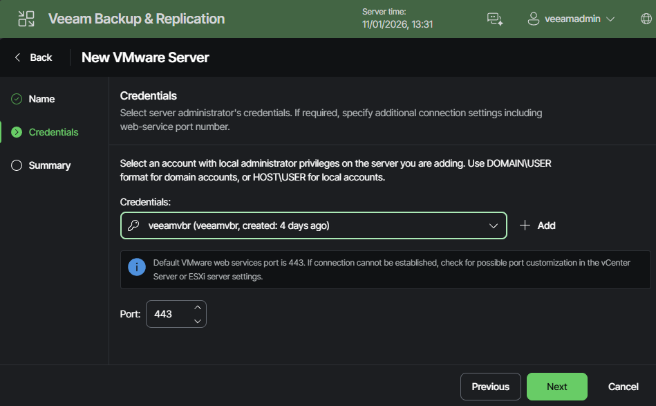Increase the Port value with the up arrow
Viewport: 656px width, 406px height.
pos(197,308)
